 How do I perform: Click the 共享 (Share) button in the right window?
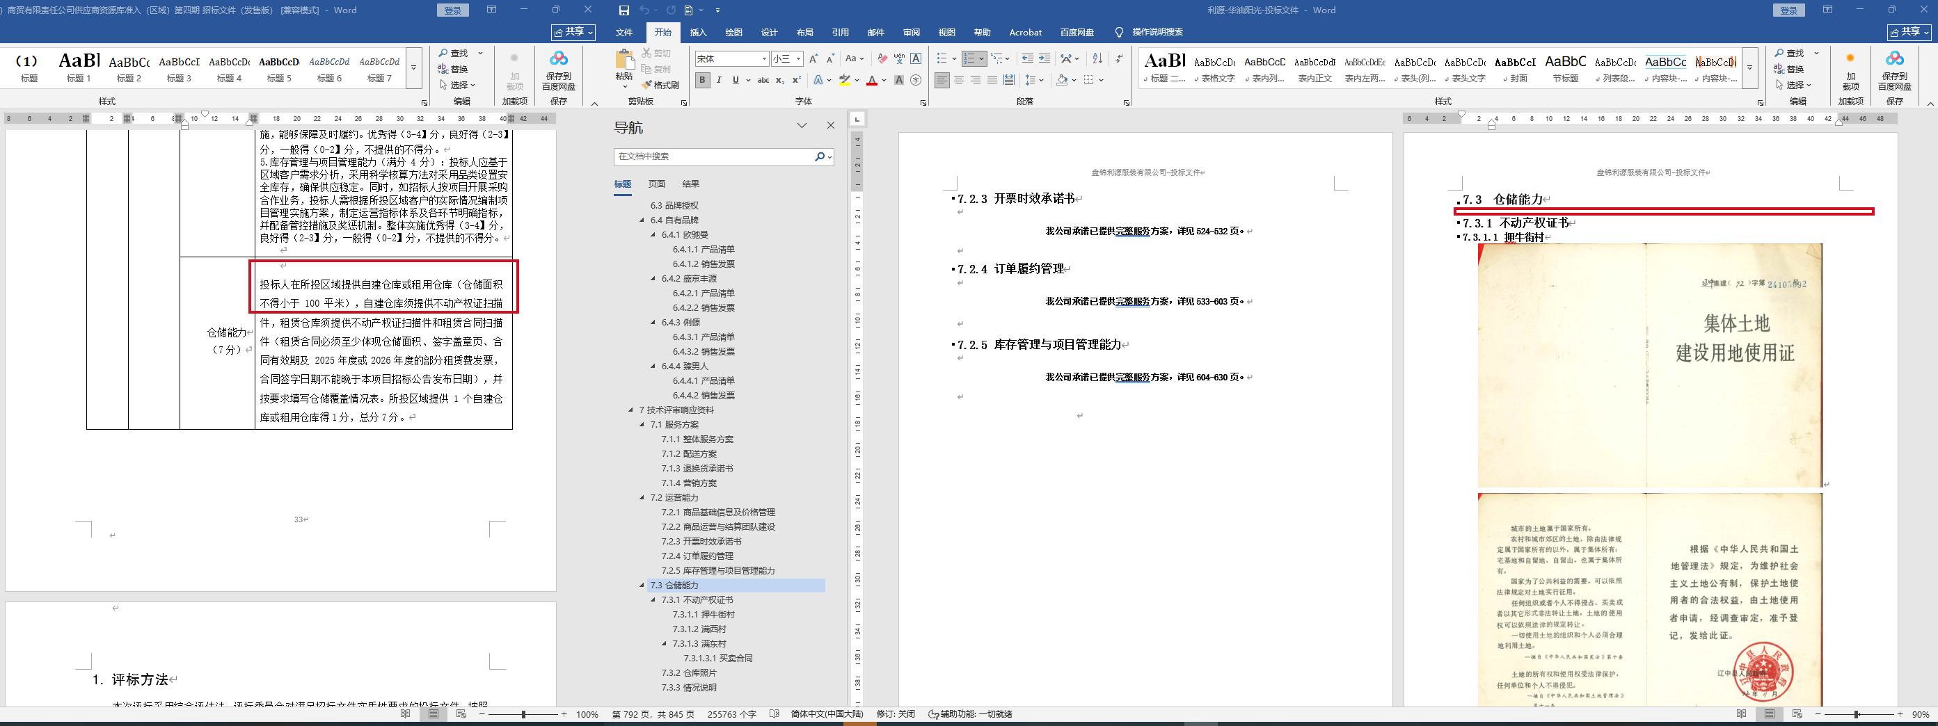(x=1909, y=32)
